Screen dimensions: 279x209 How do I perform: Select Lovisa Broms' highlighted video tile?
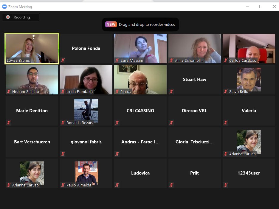click(32, 48)
